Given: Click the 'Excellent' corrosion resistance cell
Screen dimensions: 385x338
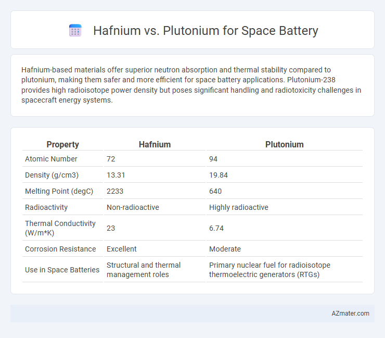Looking at the screenshot, I should [122, 249].
